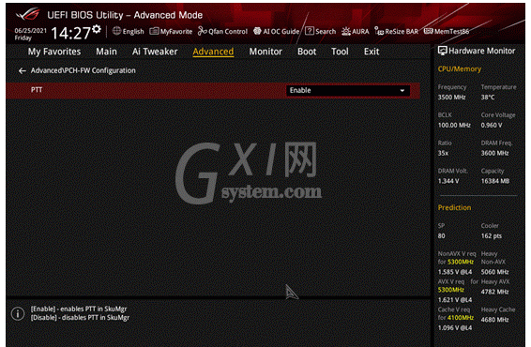This screenshot has width=531, height=347.
Task: Click the Search text button
Action: (x=326, y=32)
